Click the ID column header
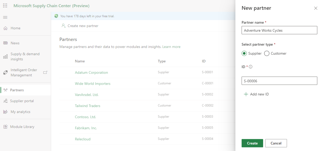The height and width of the screenshot is (151, 323). [x=204, y=61]
